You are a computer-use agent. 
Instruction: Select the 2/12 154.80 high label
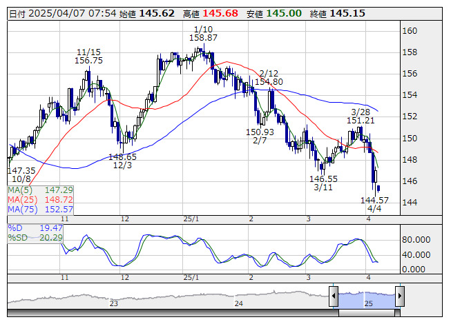269,77
